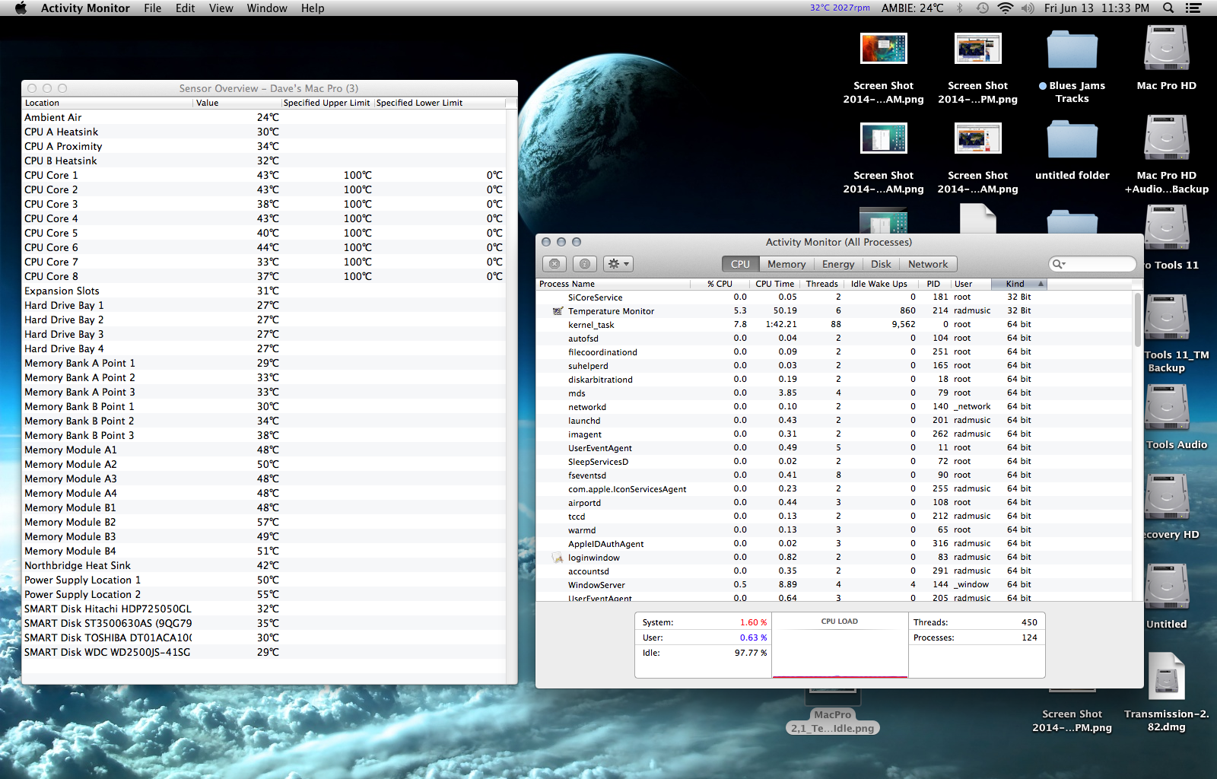The image size is (1217, 779).
Task: Open the View menu in the menu bar
Action: 221,8
